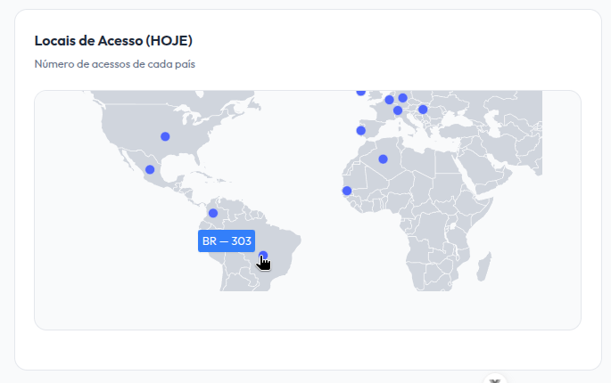Image resolution: width=611 pixels, height=383 pixels.
Task: Select the Algeria access marker
Action: click(x=384, y=159)
